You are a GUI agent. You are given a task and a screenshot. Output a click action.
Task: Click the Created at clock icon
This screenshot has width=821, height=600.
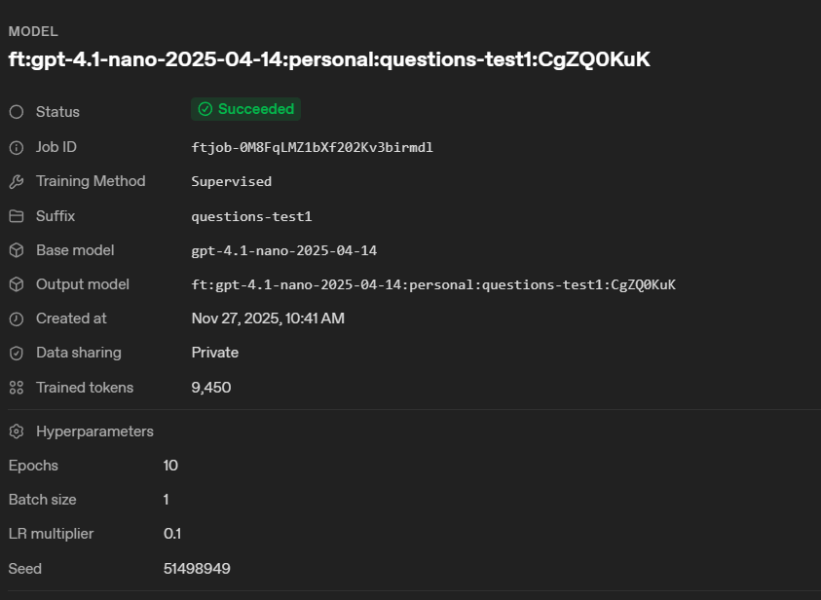click(16, 319)
